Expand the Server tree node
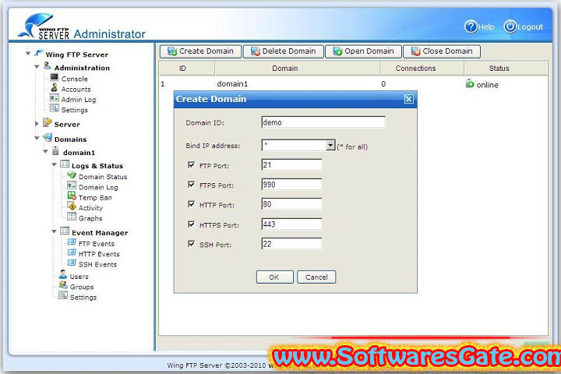The width and height of the screenshot is (561, 374). [37, 123]
